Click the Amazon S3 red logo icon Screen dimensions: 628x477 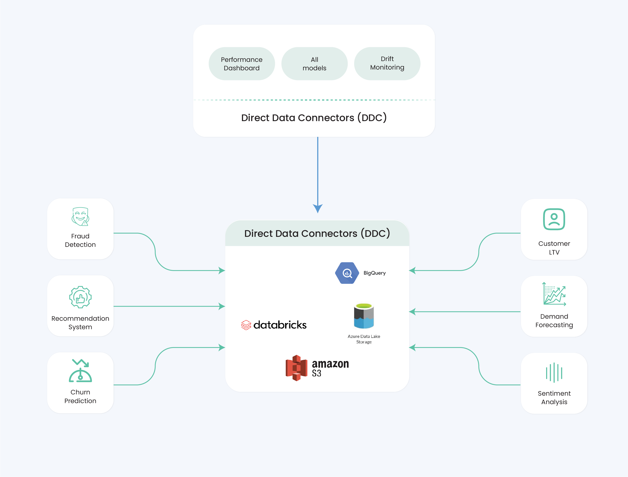(296, 368)
